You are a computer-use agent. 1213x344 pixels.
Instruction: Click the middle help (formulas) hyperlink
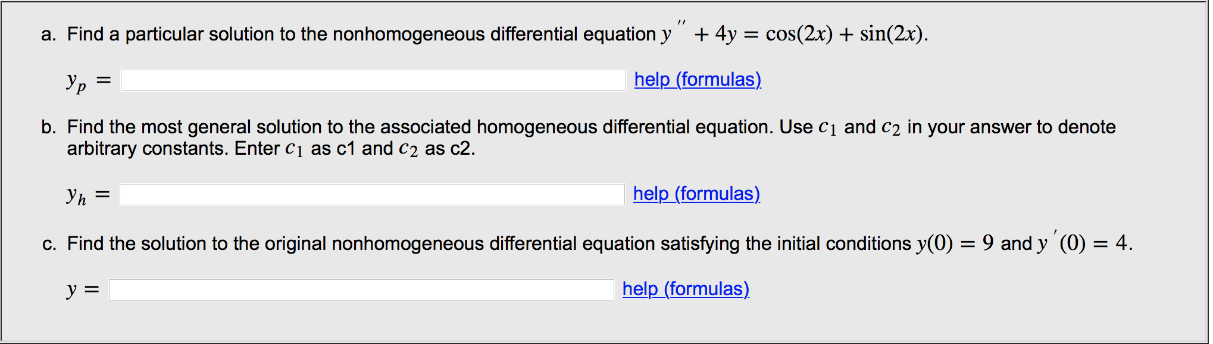pos(696,194)
